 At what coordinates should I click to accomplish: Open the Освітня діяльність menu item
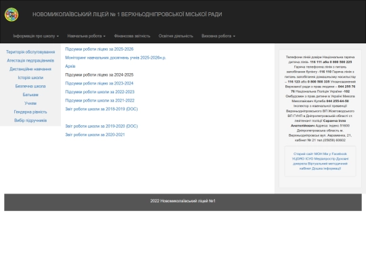coord(176,36)
